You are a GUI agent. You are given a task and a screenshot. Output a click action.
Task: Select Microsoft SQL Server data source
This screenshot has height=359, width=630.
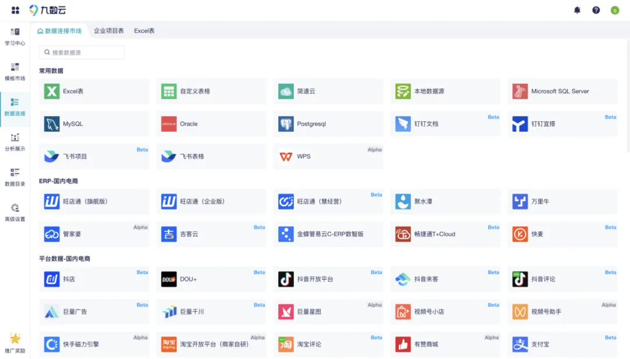pyautogui.click(x=562, y=91)
